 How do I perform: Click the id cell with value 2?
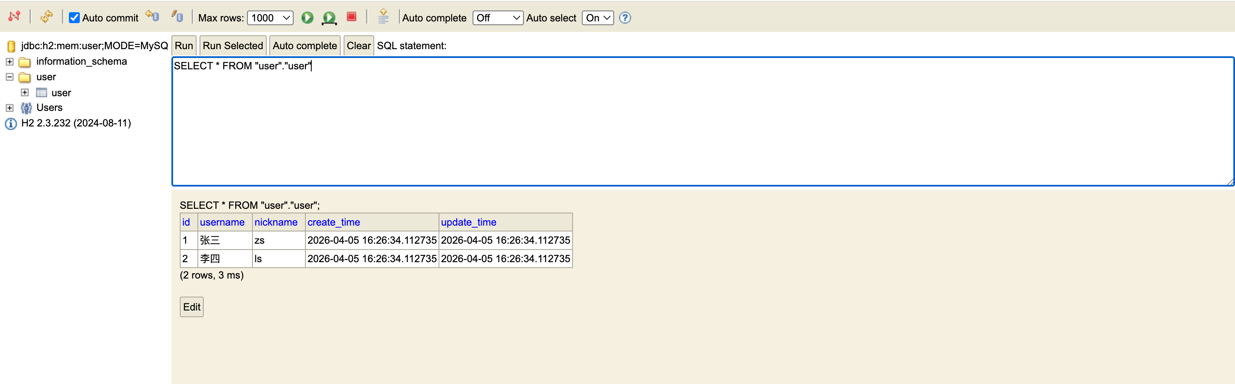click(189, 258)
